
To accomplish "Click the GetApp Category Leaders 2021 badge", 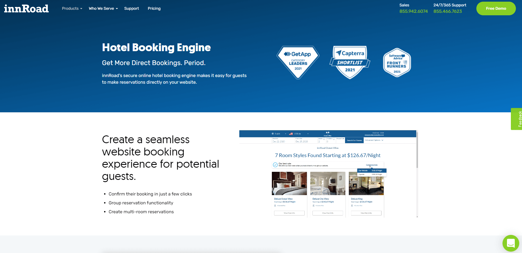I will (x=298, y=63).
